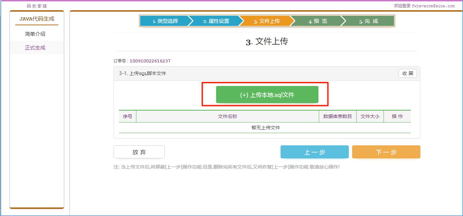Screen dimensions: 463x216
Task: Collapse the panel with the 收展 button
Action: (407, 73)
